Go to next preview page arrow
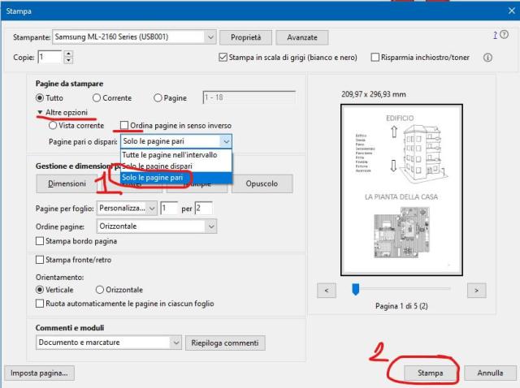520x388 pixels. pyautogui.click(x=476, y=290)
